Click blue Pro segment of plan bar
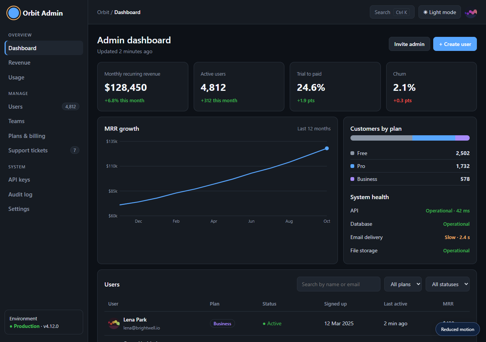Viewport: 486px width, 342px height. (434, 138)
